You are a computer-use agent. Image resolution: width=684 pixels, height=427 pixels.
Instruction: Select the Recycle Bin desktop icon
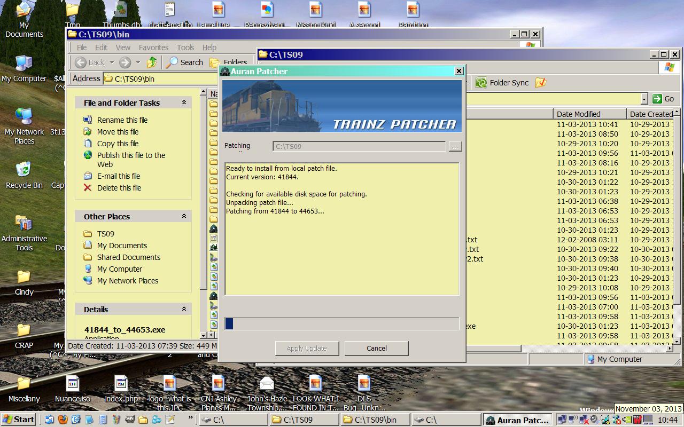[24, 176]
